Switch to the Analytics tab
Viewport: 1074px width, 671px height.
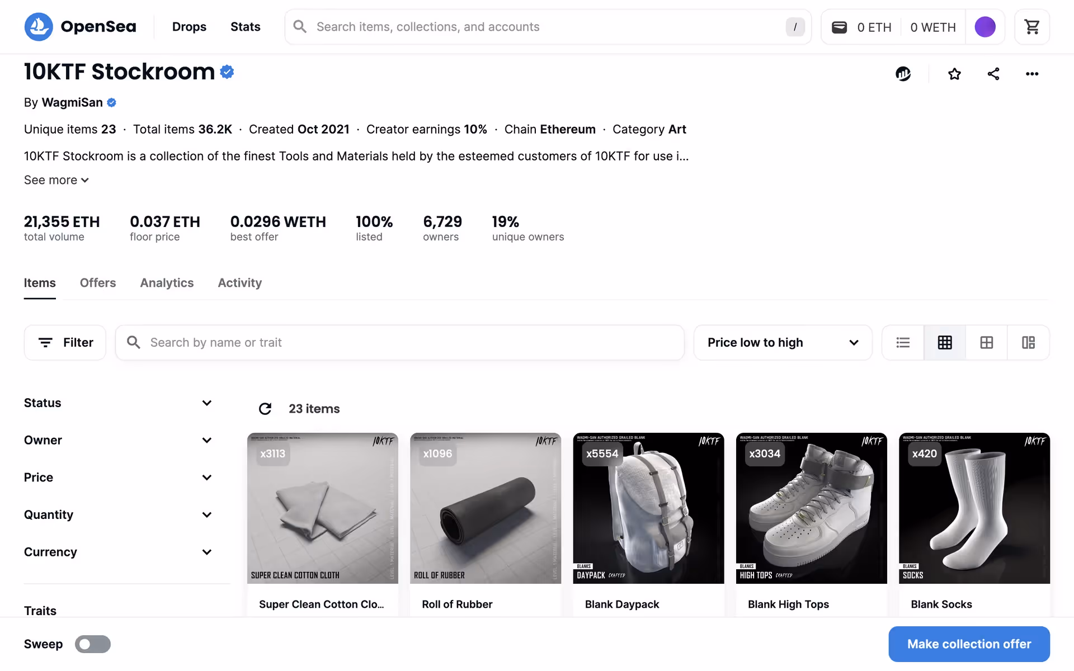167,283
